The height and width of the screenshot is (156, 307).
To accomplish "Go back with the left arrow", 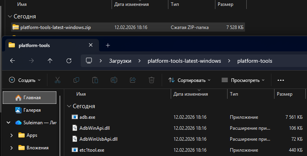I will (x=13, y=61).
